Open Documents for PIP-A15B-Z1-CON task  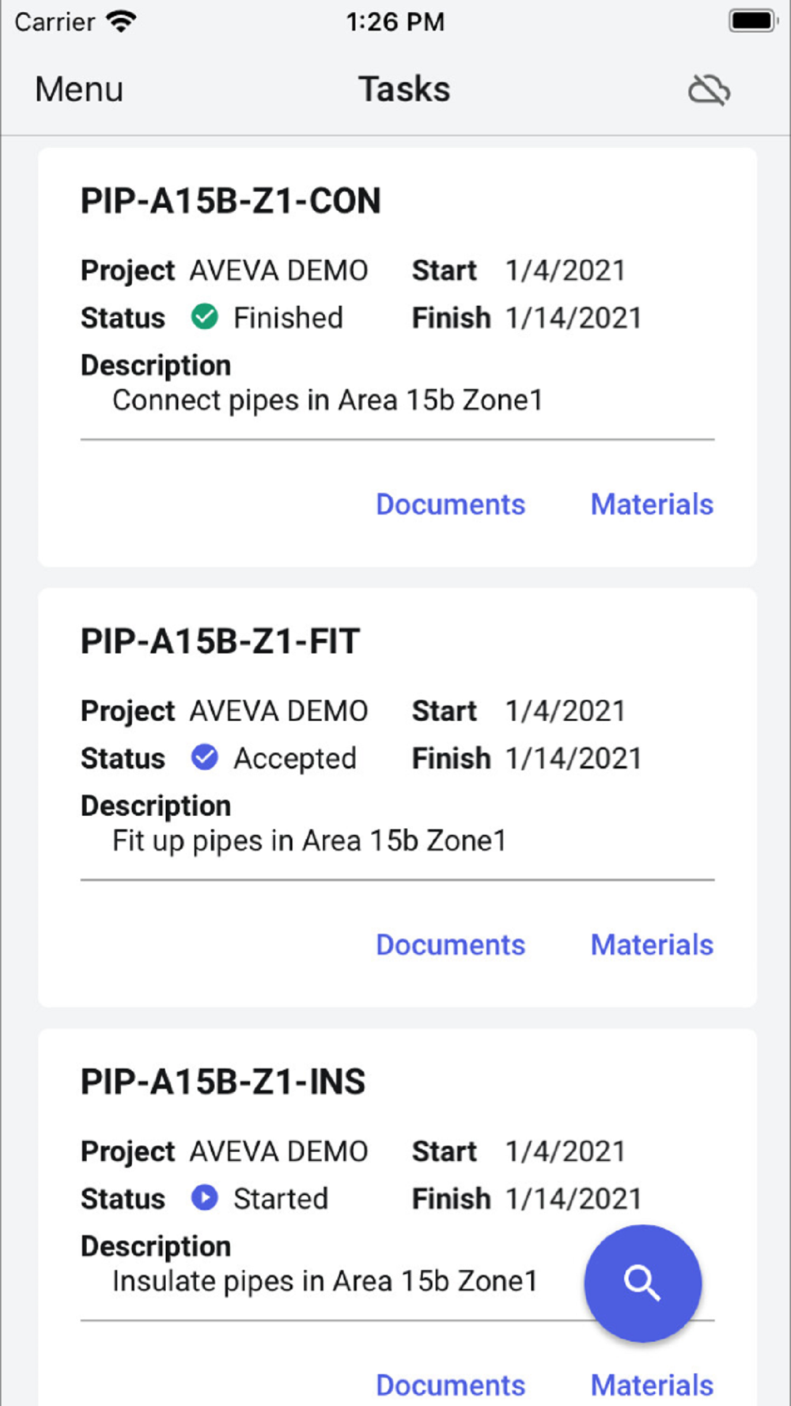450,505
